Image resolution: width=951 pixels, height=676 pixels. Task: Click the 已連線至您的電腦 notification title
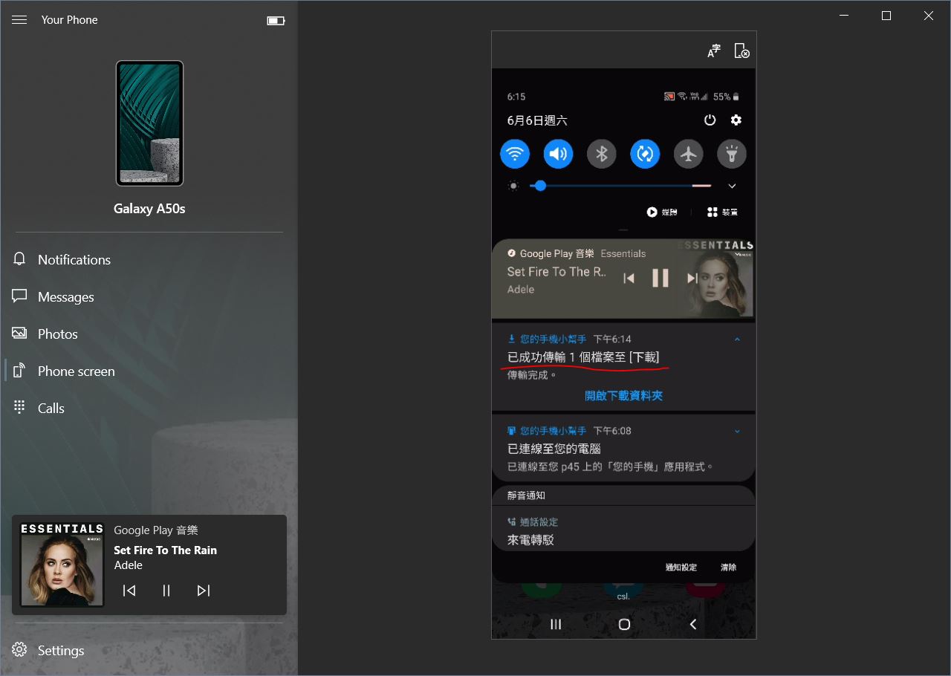point(554,449)
